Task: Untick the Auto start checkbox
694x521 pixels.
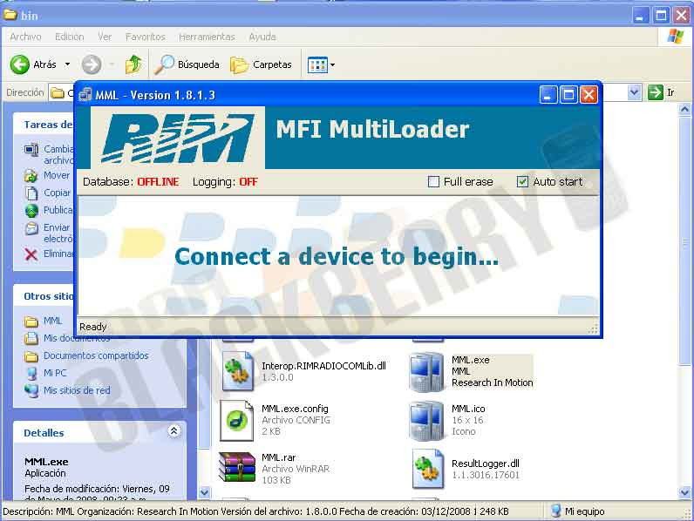Action: coord(522,182)
